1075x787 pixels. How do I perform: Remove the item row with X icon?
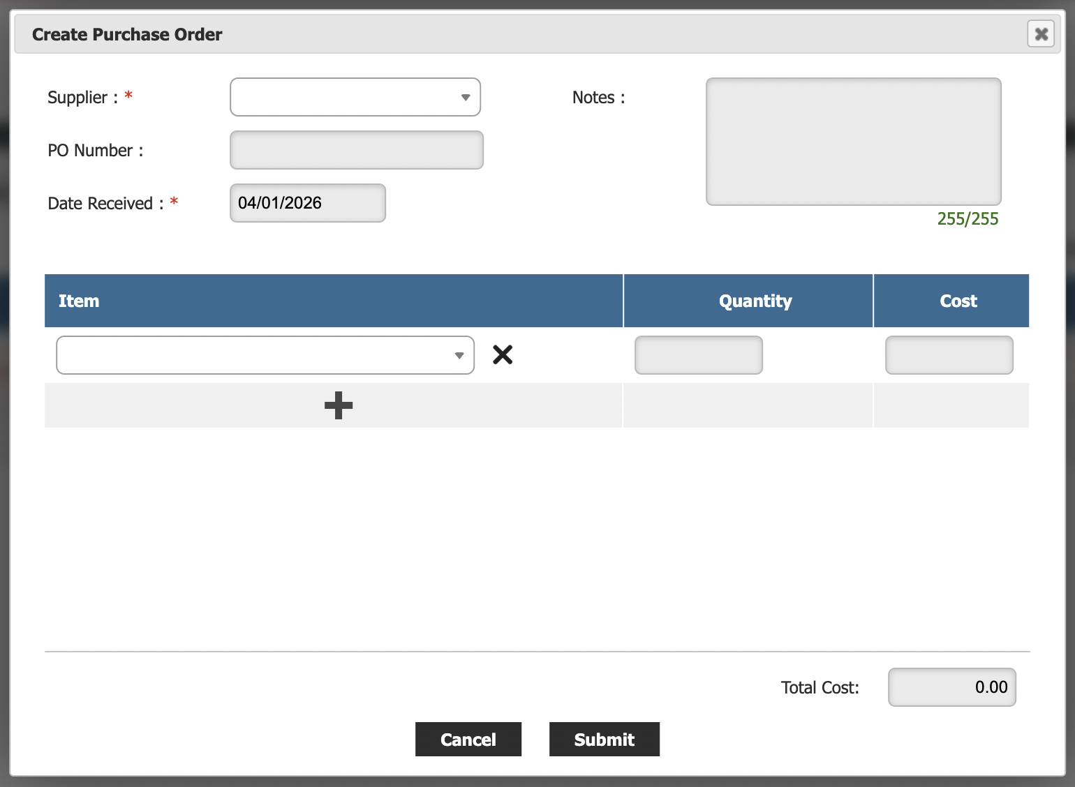click(503, 355)
